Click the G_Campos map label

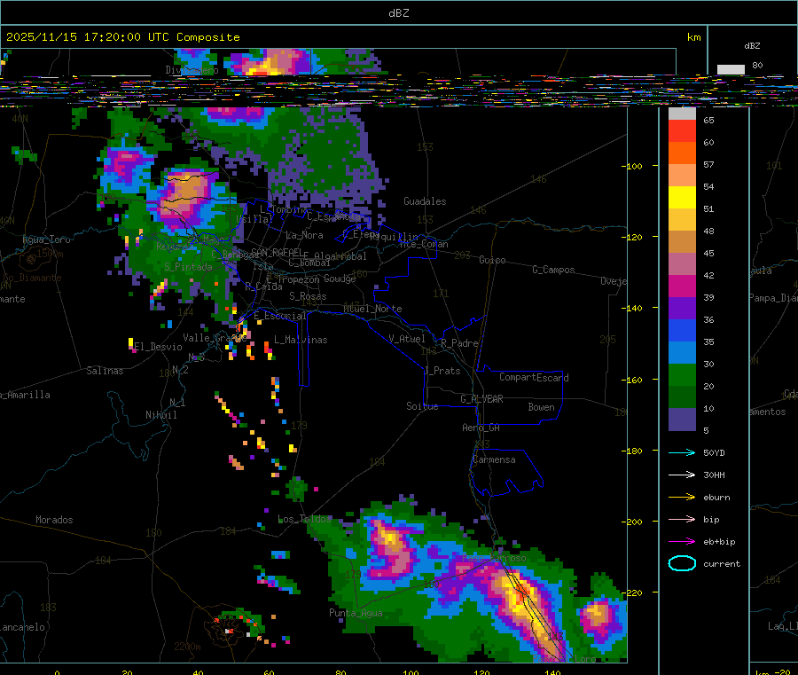click(553, 270)
